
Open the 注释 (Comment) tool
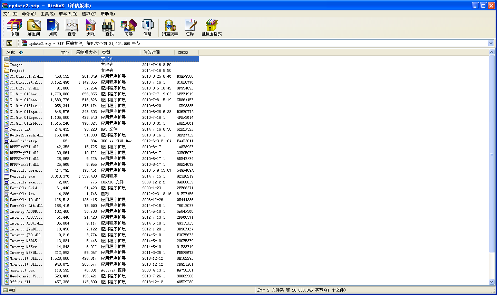pyautogui.click(x=189, y=27)
